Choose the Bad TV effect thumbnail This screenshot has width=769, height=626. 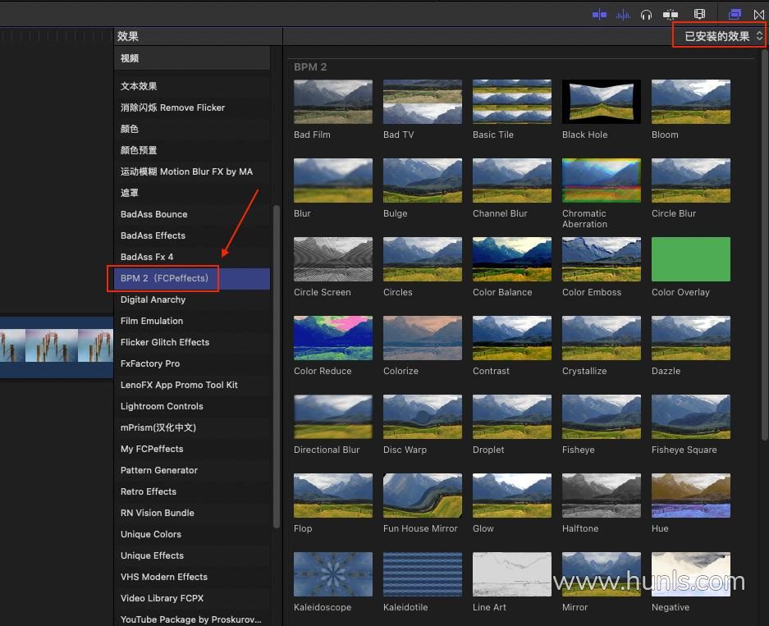pos(422,102)
